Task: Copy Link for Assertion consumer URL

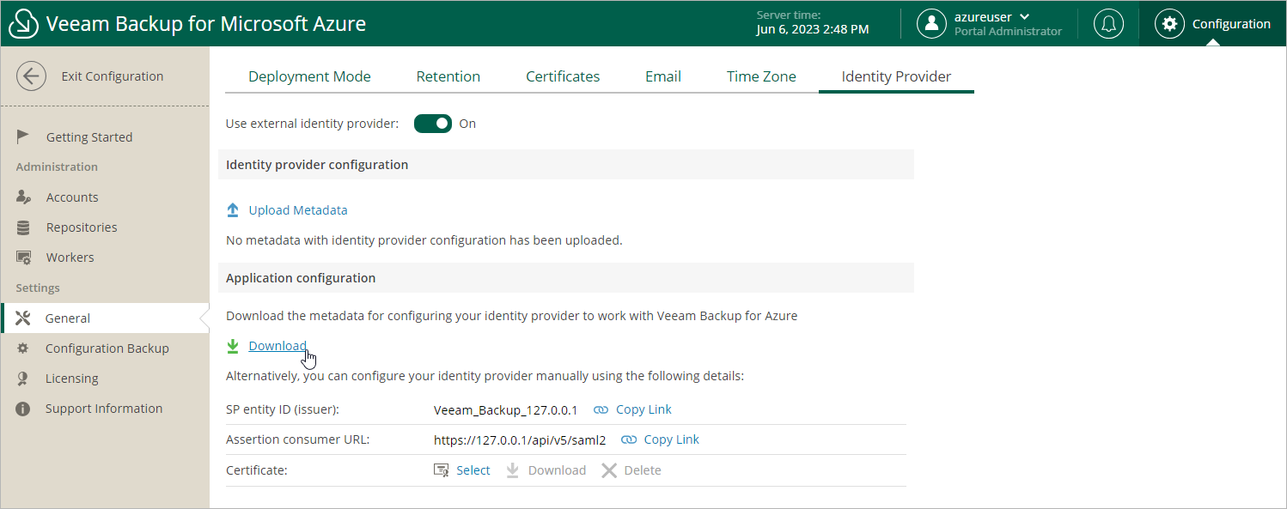Action: [671, 439]
